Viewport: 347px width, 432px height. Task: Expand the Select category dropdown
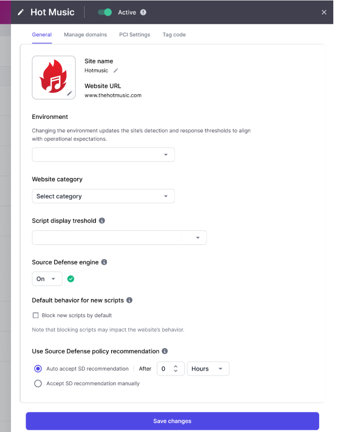coord(103,196)
